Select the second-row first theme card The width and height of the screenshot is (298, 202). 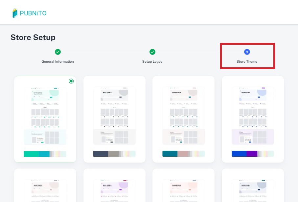tap(45, 187)
